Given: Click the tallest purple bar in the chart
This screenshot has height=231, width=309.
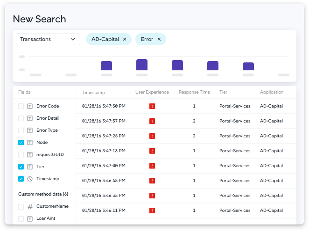Looking at the screenshot, I should [x=142, y=65].
